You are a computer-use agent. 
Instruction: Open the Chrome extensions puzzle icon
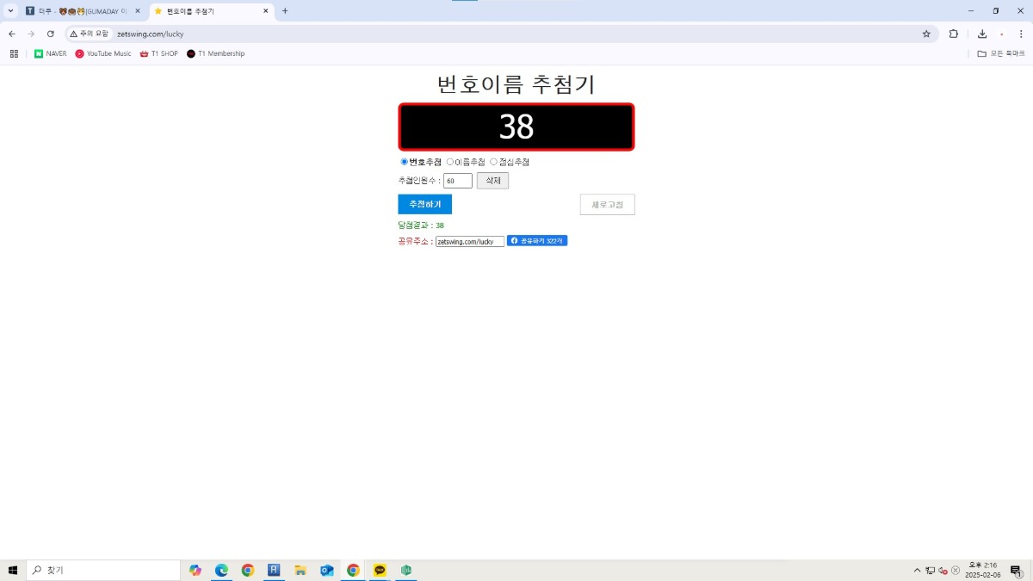pyautogui.click(x=954, y=34)
